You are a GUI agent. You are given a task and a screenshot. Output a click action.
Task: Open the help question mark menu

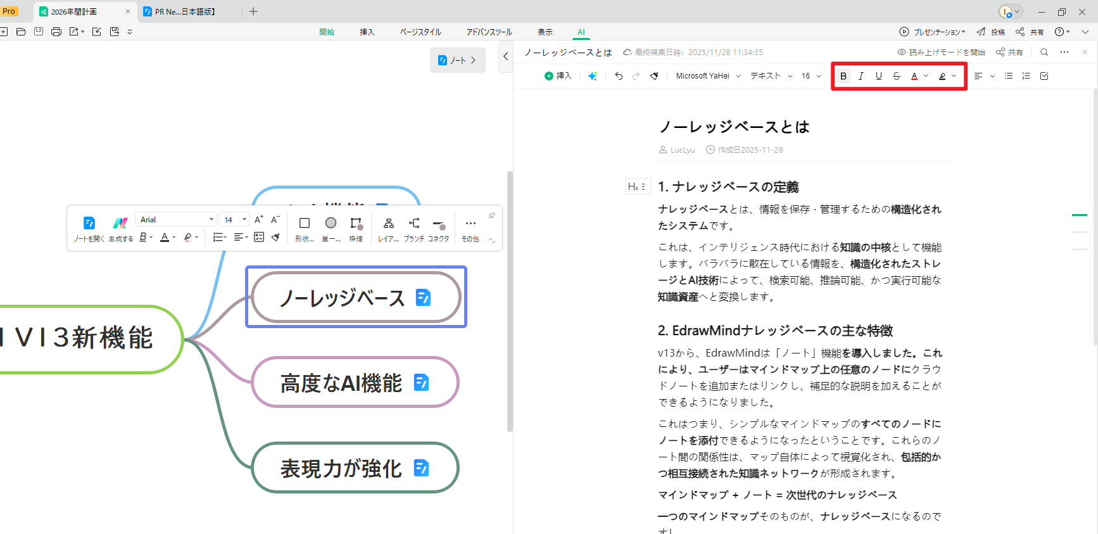(x=1062, y=32)
